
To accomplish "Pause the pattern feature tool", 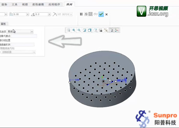I will [81, 14].
